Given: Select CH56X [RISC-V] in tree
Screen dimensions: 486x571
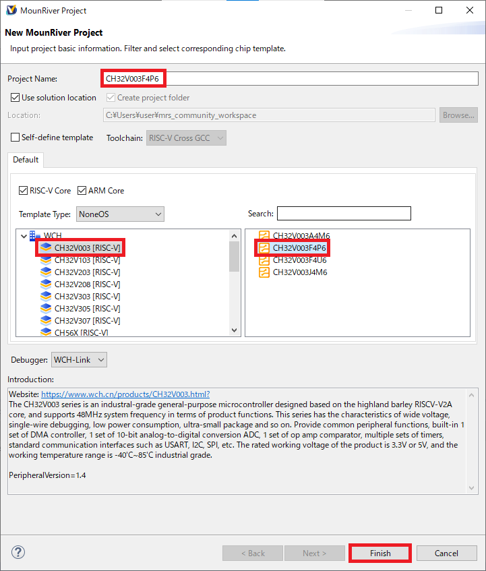Looking at the screenshot, I should pyautogui.click(x=81, y=332).
